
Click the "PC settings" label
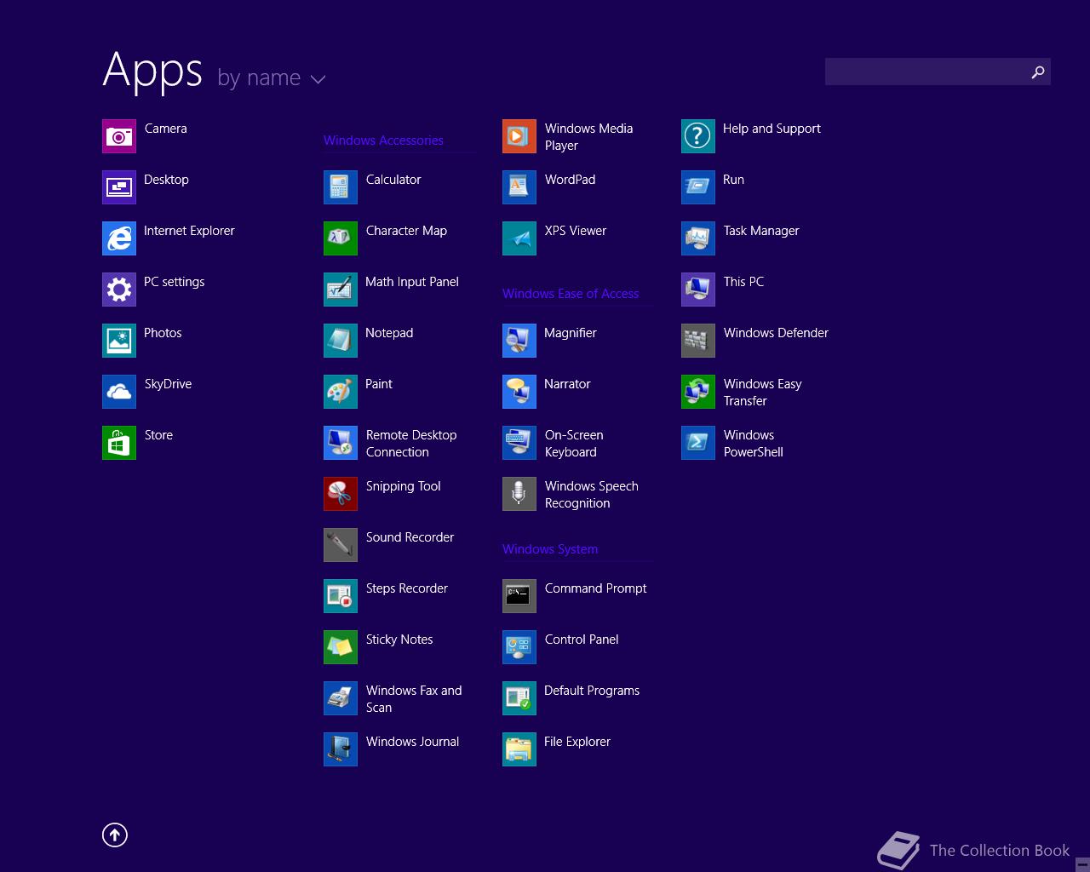coord(174,282)
